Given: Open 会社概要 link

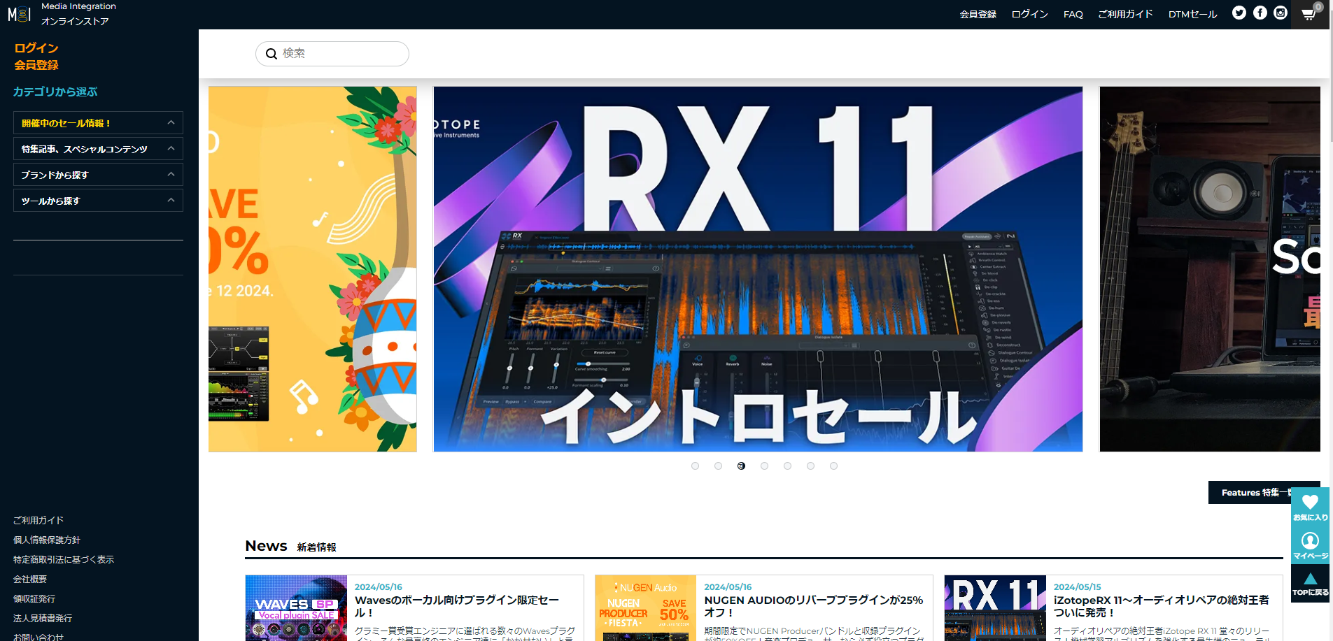Looking at the screenshot, I should [30, 579].
